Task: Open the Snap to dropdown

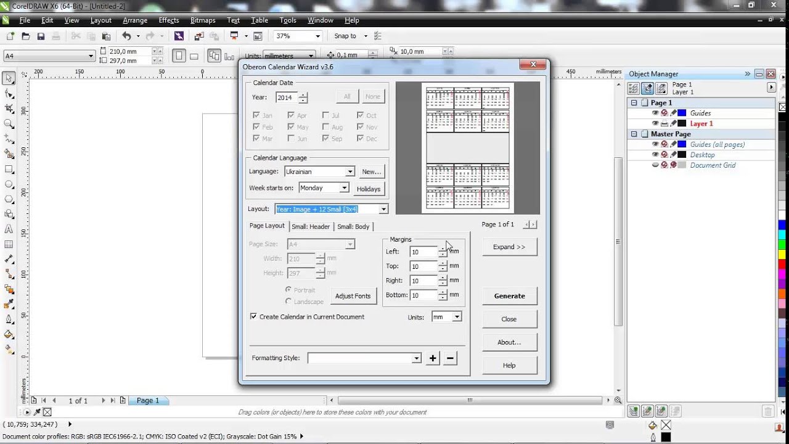Action: (366, 36)
